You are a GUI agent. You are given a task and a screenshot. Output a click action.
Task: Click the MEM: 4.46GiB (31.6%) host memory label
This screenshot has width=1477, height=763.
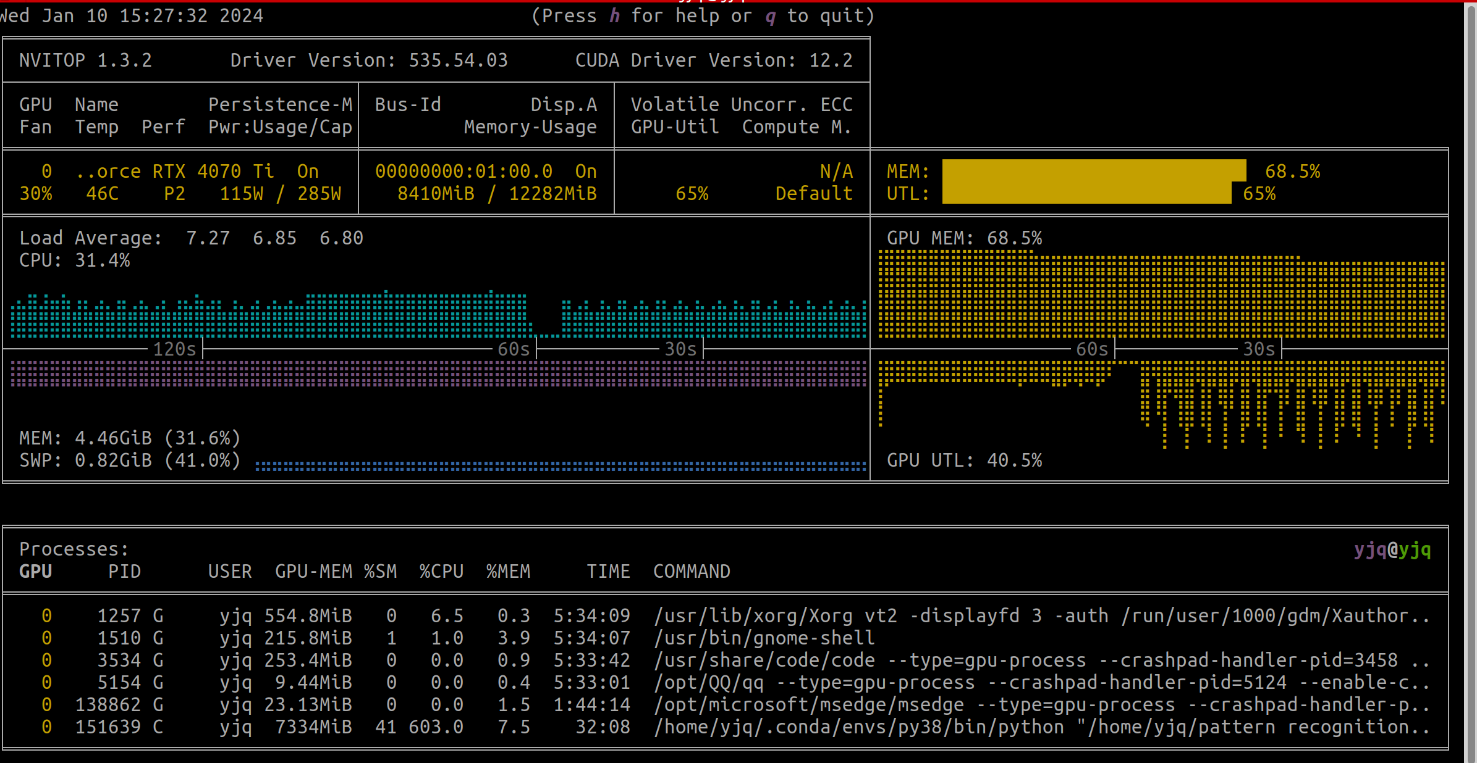[130, 438]
